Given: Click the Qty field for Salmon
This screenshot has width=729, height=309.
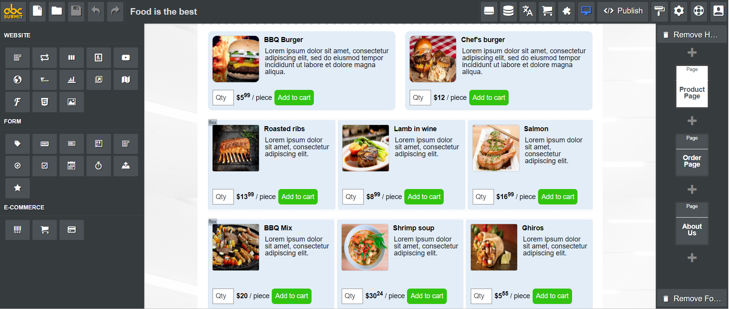Looking at the screenshot, I should coord(483,197).
